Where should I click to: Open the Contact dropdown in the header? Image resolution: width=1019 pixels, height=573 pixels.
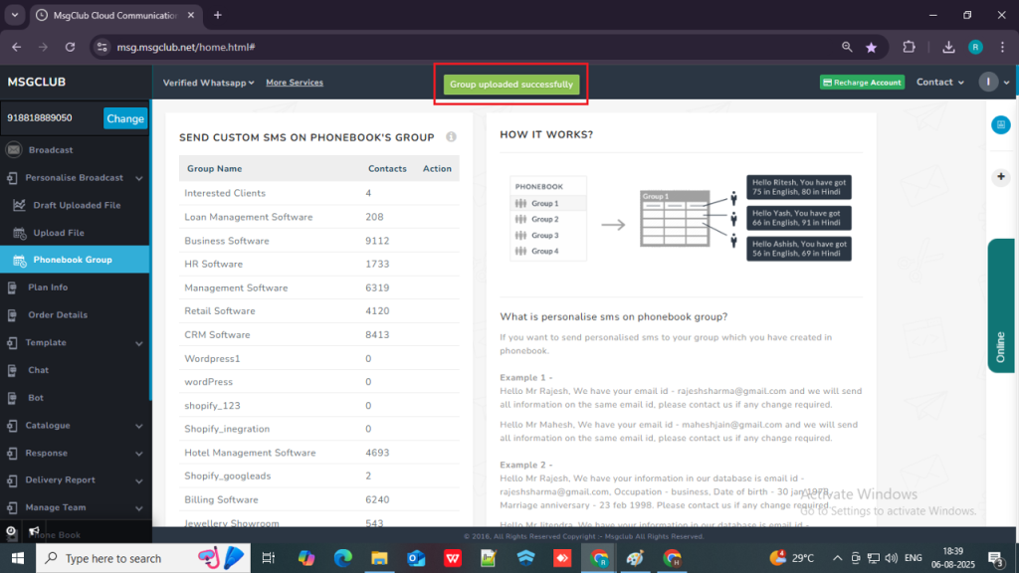click(x=939, y=83)
